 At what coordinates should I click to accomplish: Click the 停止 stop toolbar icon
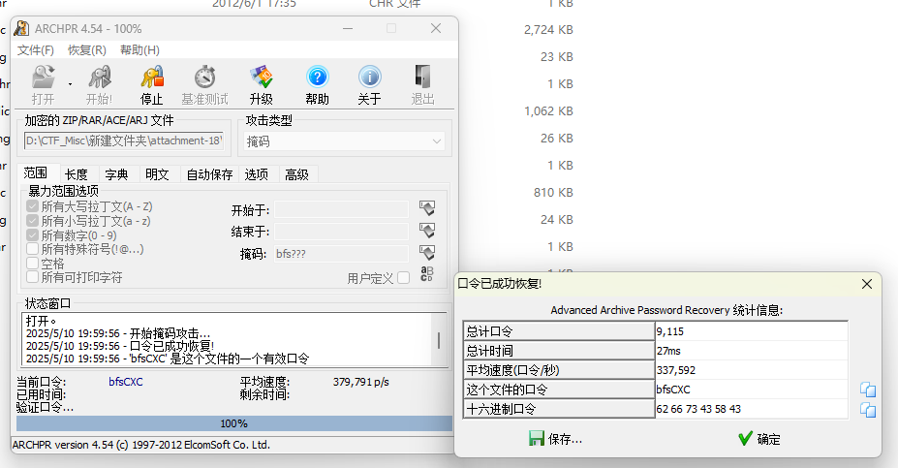152,84
